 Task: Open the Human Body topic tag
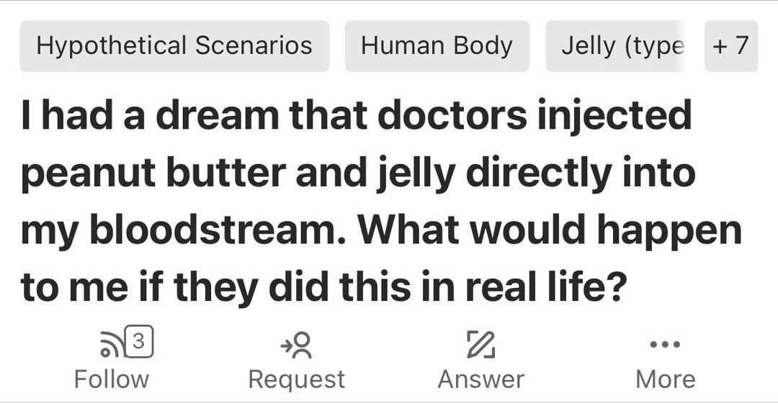tap(437, 46)
